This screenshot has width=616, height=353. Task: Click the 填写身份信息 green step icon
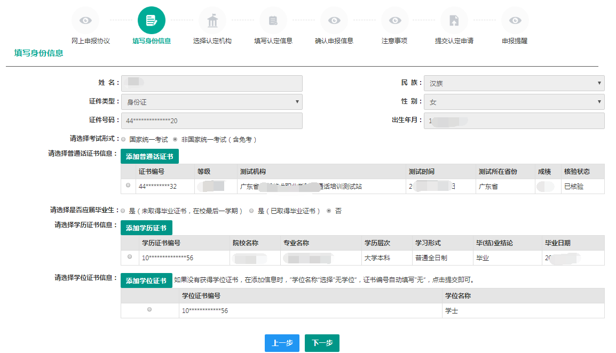[x=151, y=21]
